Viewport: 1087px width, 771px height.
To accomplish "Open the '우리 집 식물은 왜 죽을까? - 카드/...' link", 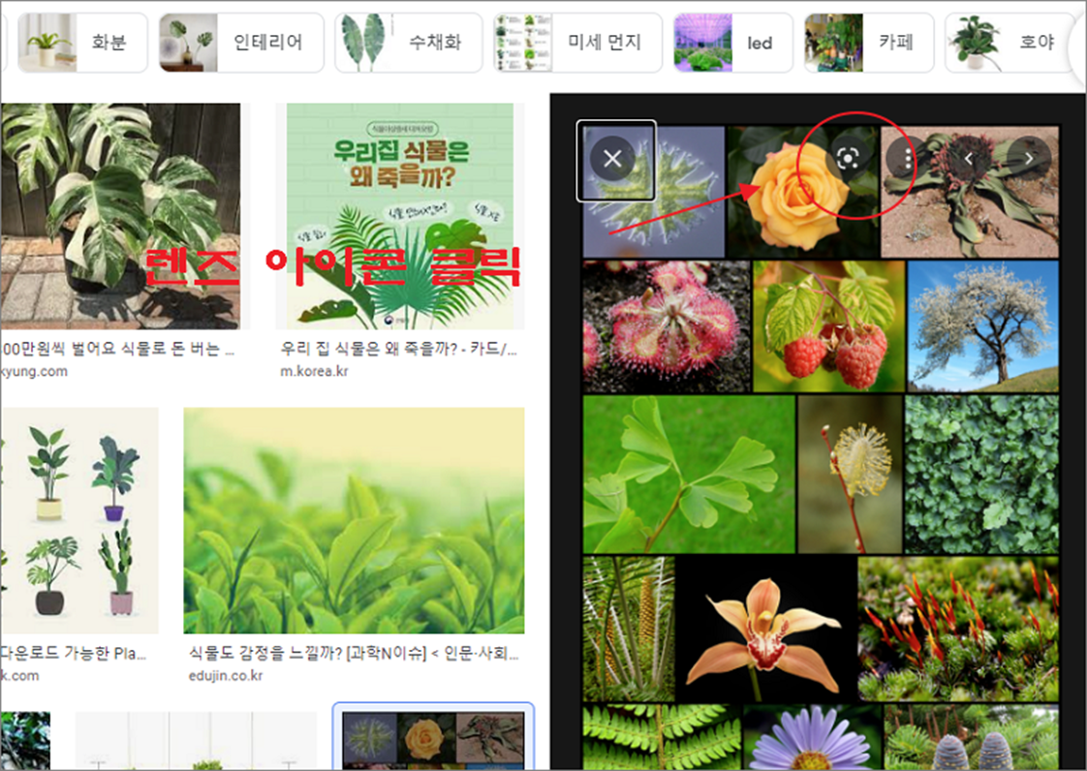I will (x=398, y=349).
